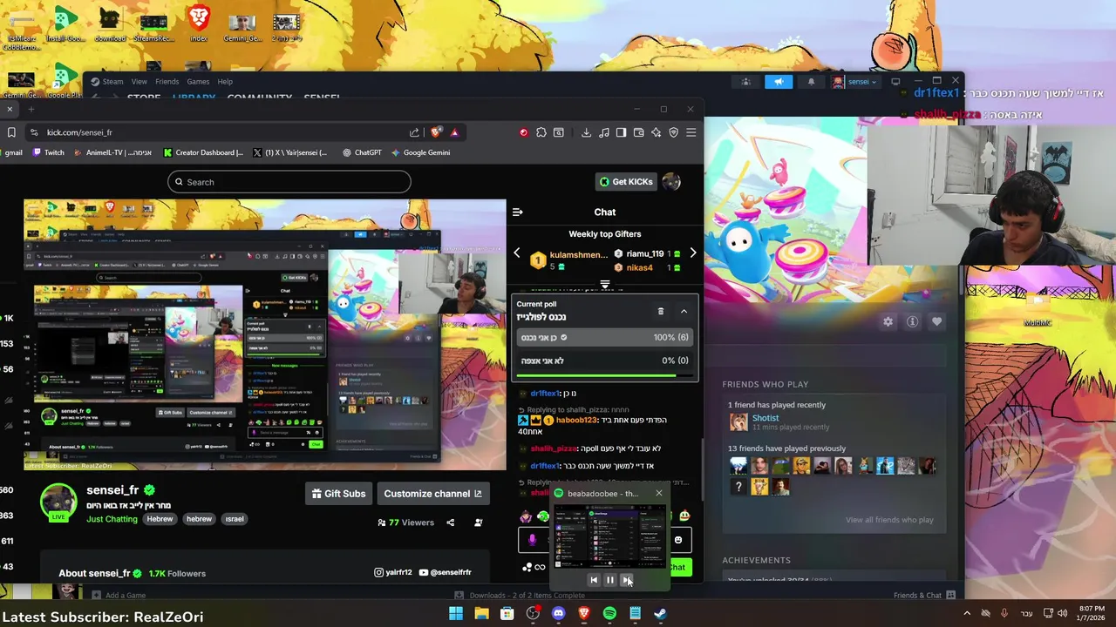Open Steam notifications bell
The height and width of the screenshot is (627, 1116).
811,82
